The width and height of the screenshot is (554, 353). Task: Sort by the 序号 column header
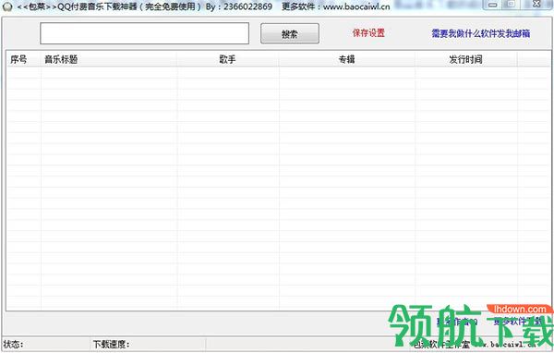click(24, 59)
